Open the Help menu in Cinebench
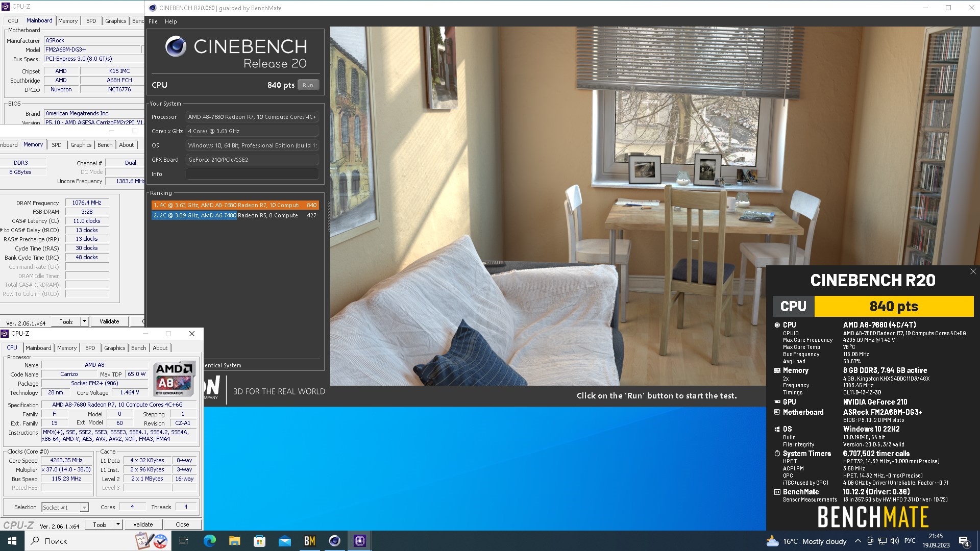Viewport: 980px width, 551px height. tap(171, 21)
